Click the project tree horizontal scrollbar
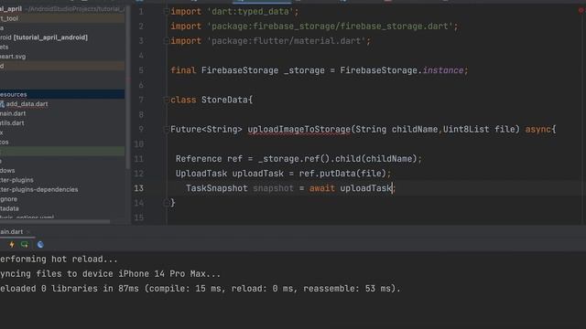Image resolution: width=586 pixels, height=329 pixels. [55, 221]
